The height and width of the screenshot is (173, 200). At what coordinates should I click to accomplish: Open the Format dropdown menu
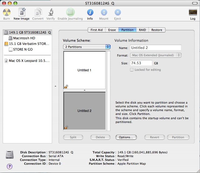coord(156,55)
